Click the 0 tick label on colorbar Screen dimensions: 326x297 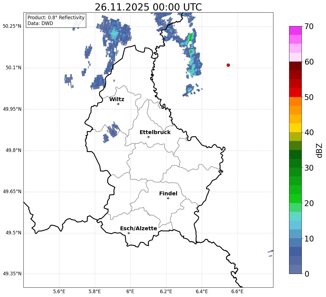(307, 274)
